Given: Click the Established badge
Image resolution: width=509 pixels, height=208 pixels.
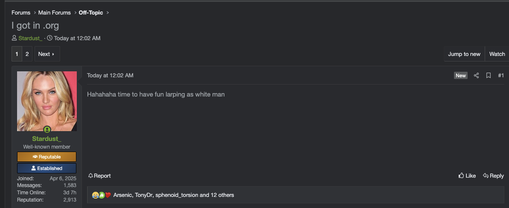Looking at the screenshot, I should 47,168.
